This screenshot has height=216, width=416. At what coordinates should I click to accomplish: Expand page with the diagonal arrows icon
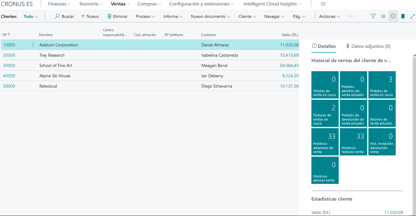[x=412, y=16]
